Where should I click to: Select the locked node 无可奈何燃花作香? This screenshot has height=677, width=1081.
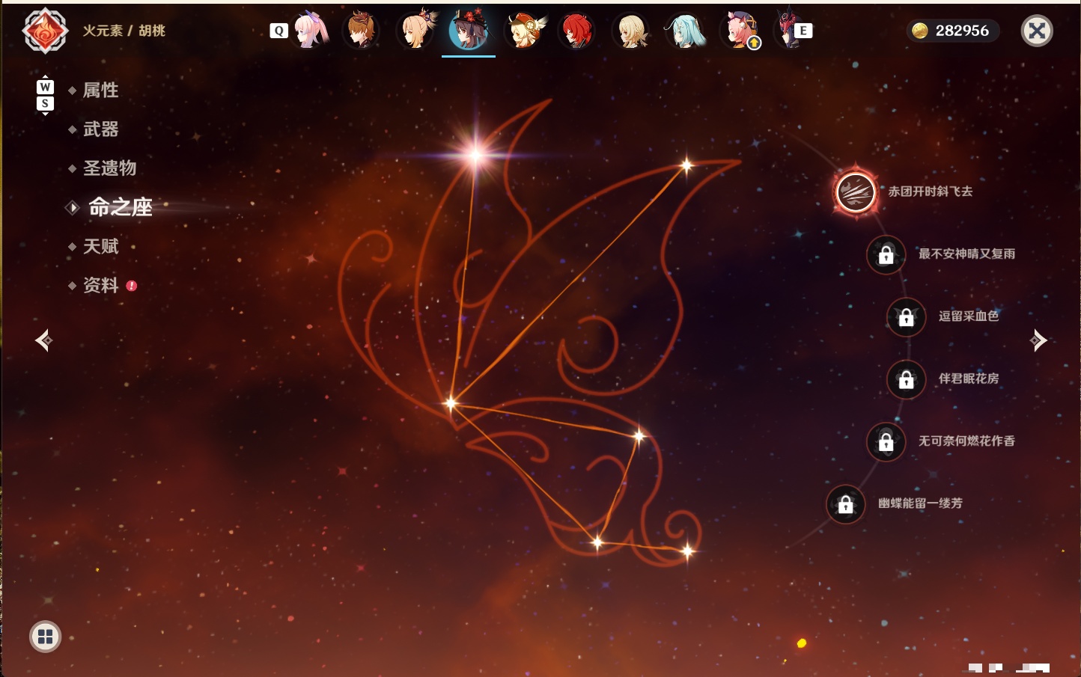click(886, 441)
